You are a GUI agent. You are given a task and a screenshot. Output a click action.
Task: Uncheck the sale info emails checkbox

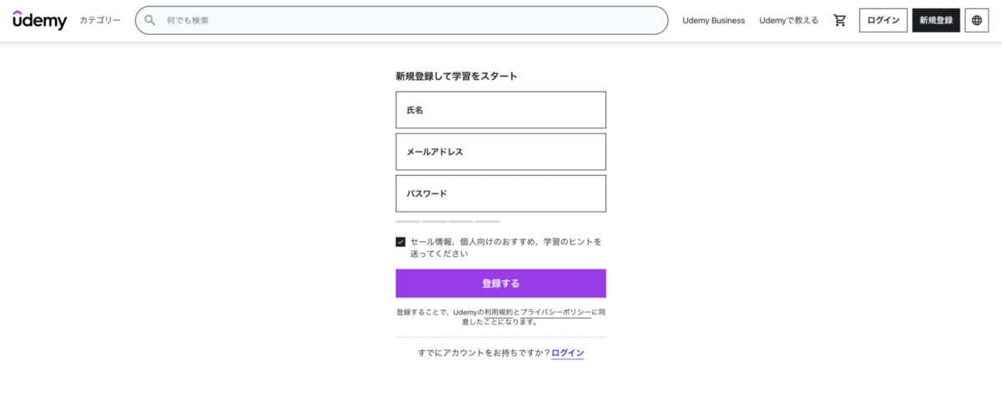401,242
